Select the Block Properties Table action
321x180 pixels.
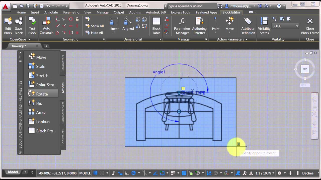43,131
